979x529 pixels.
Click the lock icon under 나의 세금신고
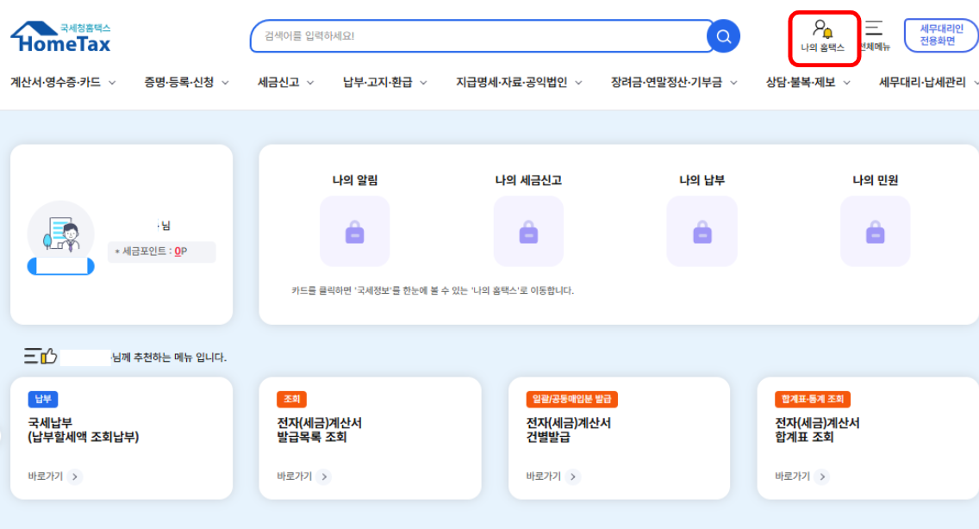[528, 232]
